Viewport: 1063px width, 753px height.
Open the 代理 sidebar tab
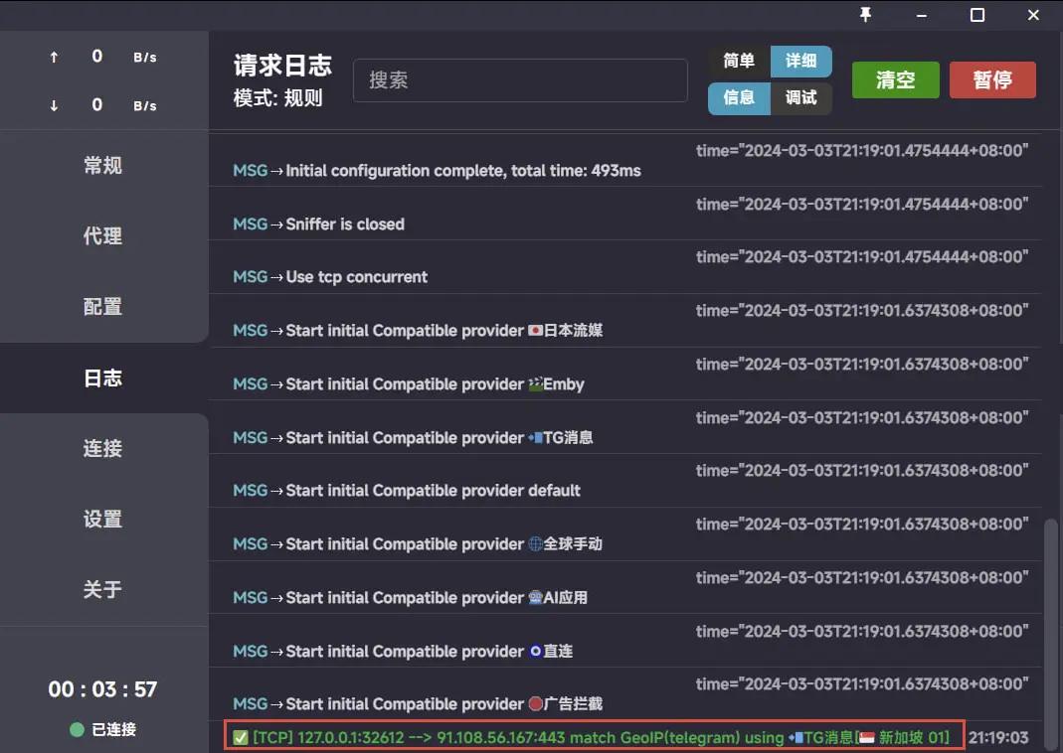(x=103, y=236)
